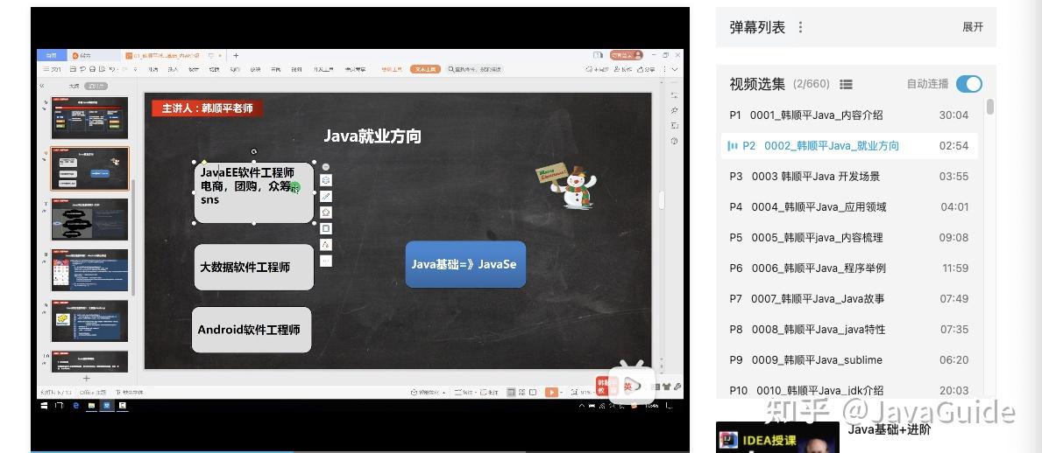Play P10 0010_韩顺平Java_jdk介绍

pos(849,391)
